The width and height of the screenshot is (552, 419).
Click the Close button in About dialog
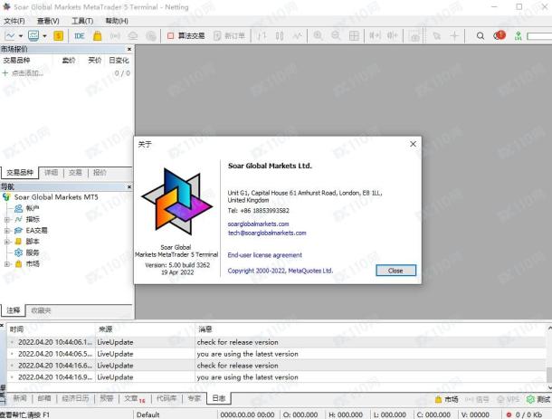pos(395,271)
